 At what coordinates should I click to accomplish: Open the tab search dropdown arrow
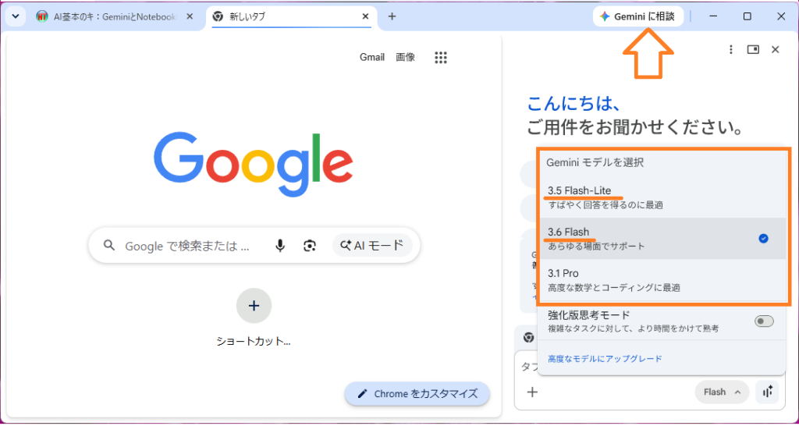pos(16,16)
